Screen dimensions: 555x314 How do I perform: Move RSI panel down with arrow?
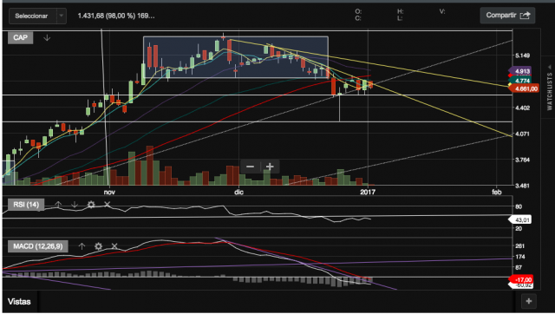75,204
